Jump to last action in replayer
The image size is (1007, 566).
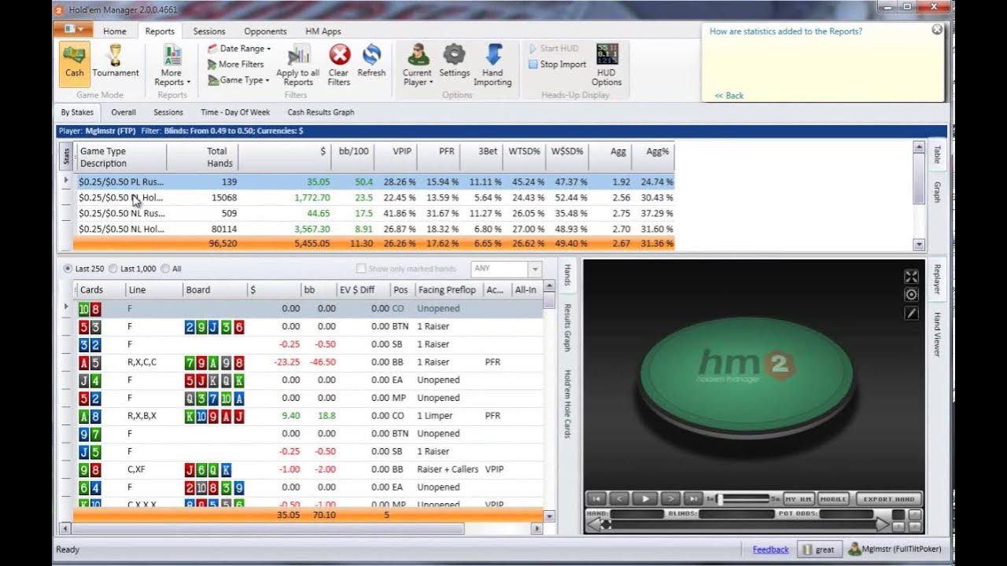point(693,498)
